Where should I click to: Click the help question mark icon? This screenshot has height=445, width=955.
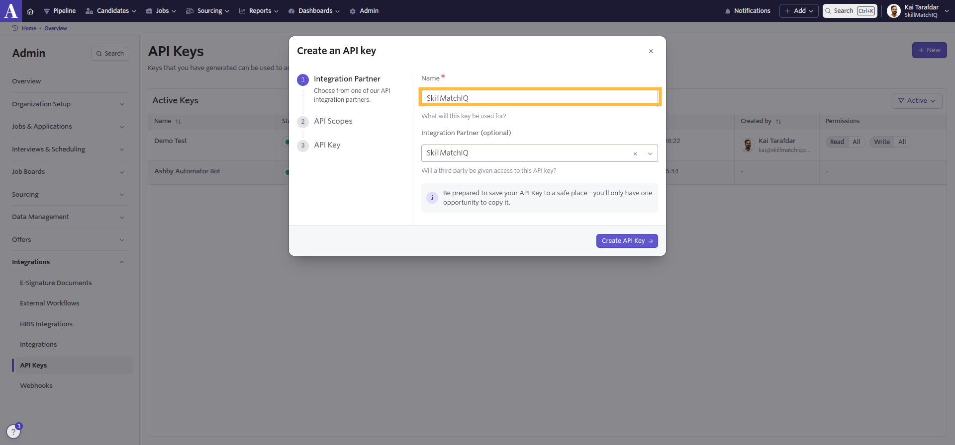click(x=13, y=432)
